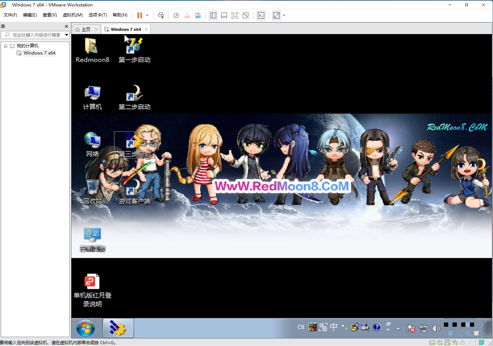Open the 文件(F) menu

[x=10, y=15]
